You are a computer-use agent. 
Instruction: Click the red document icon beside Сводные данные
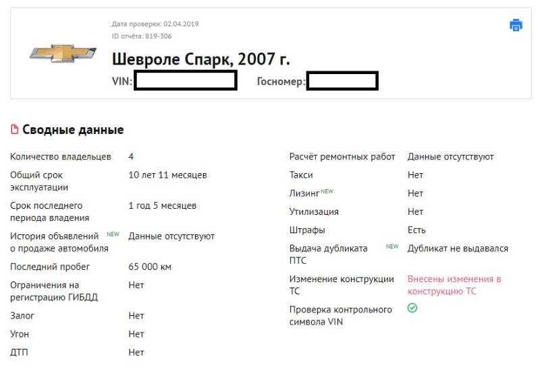point(15,130)
